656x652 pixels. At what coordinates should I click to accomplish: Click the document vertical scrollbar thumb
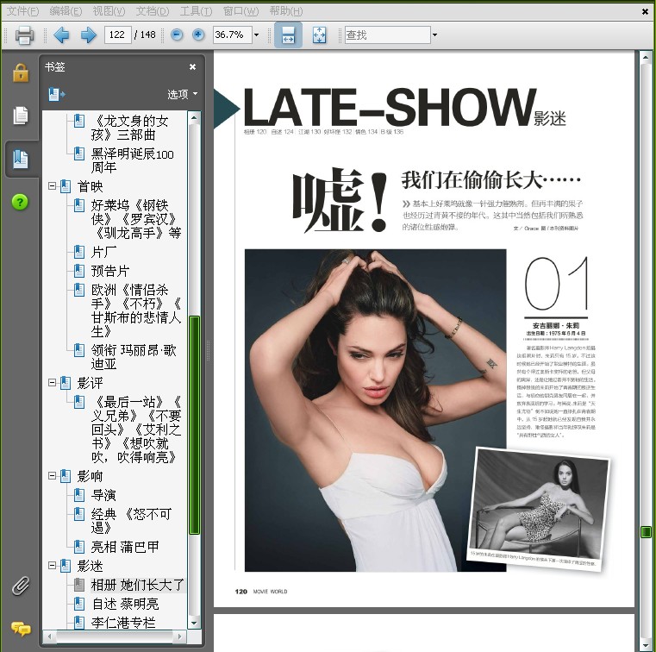tap(646, 532)
